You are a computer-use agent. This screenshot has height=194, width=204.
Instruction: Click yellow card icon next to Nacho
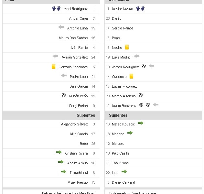pos(127,47)
